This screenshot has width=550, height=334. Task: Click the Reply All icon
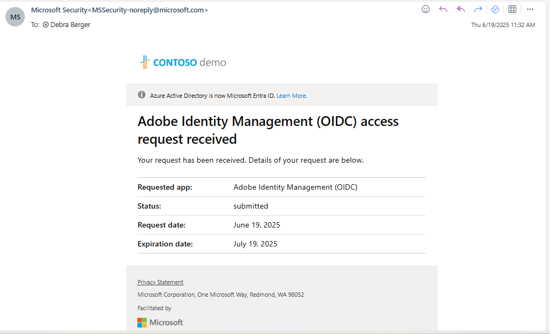(x=461, y=10)
